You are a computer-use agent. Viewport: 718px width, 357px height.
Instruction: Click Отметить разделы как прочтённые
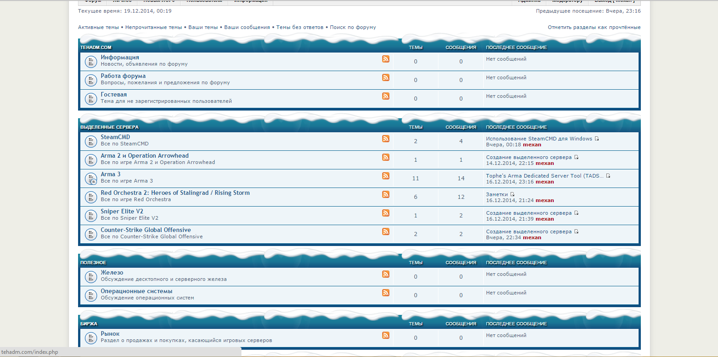click(x=594, y=27)
